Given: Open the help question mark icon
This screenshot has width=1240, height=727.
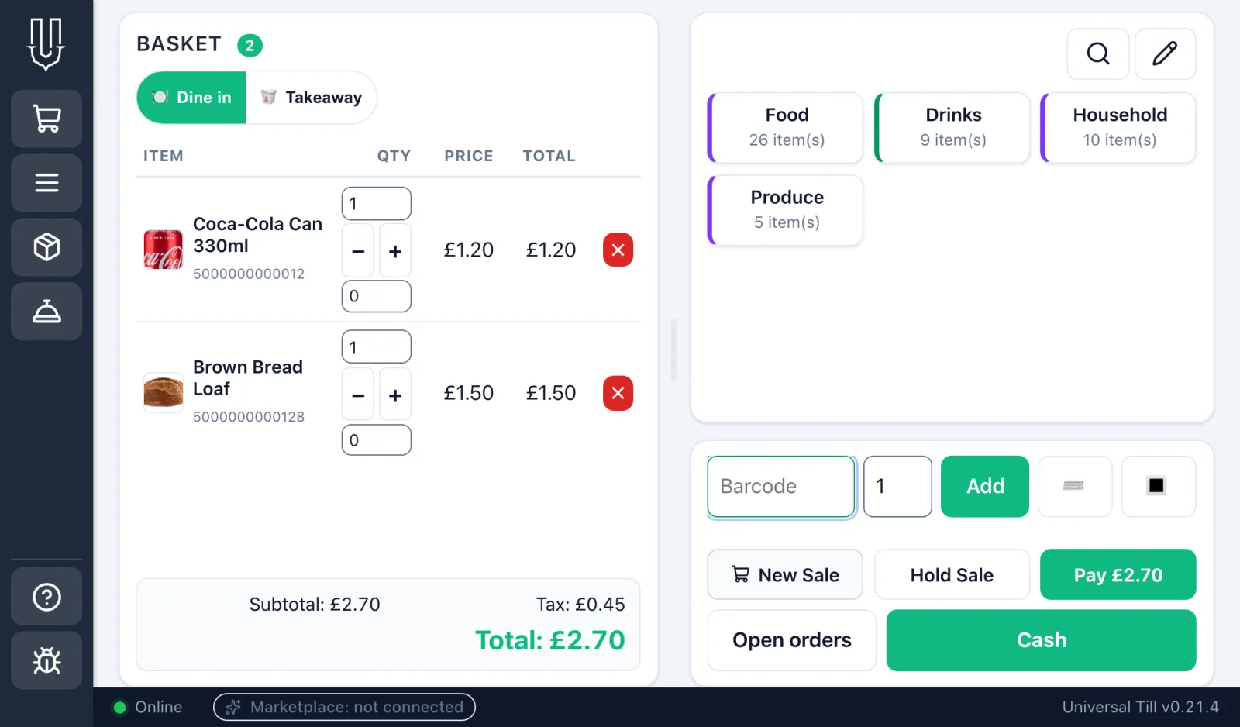Looking at the screenshot, I should click(x=46, y=597).
